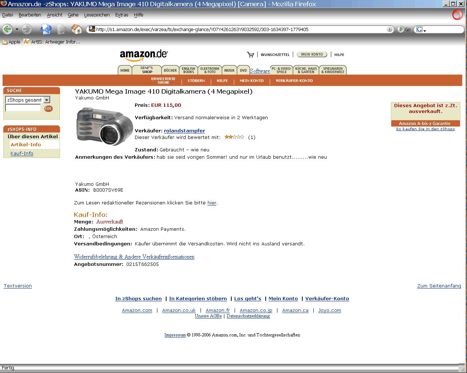The image size is (467, 373).
Task: Click the rolandstampfer seller link
Action: [x=184, y=131]
